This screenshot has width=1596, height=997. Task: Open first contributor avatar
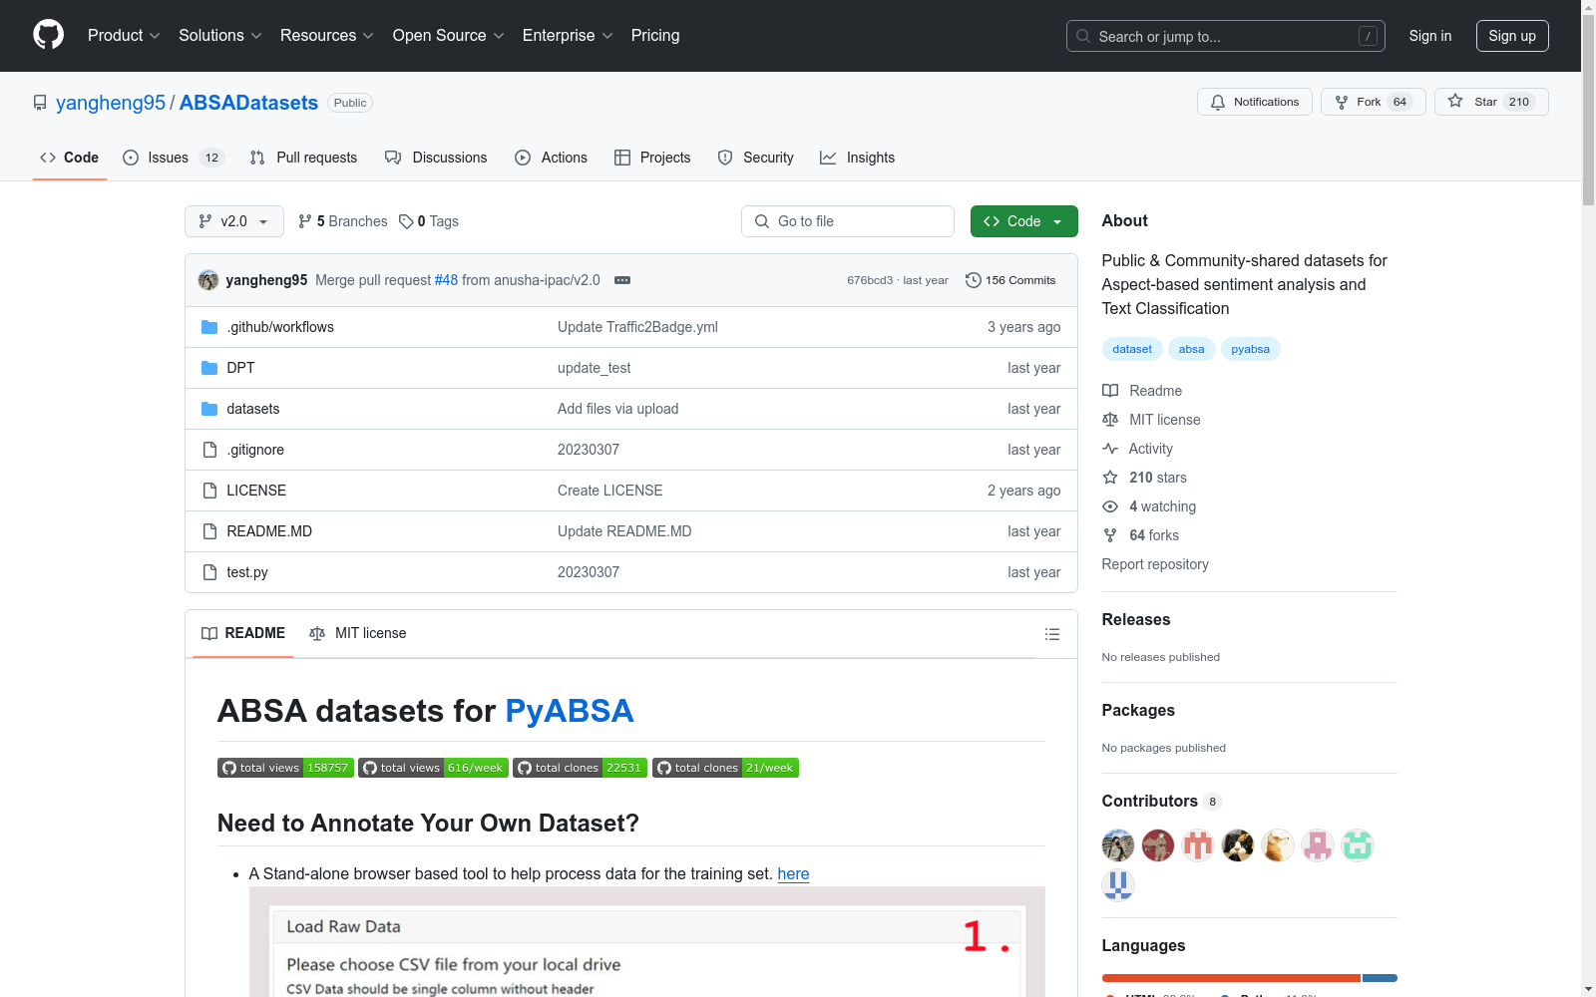(x=1118, y=845)
